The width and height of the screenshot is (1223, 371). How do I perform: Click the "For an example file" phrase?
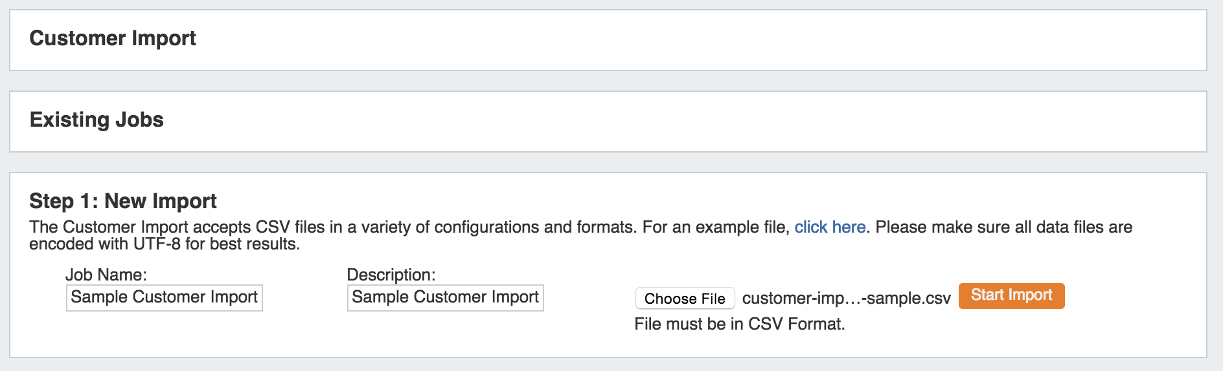pos(715,227)
